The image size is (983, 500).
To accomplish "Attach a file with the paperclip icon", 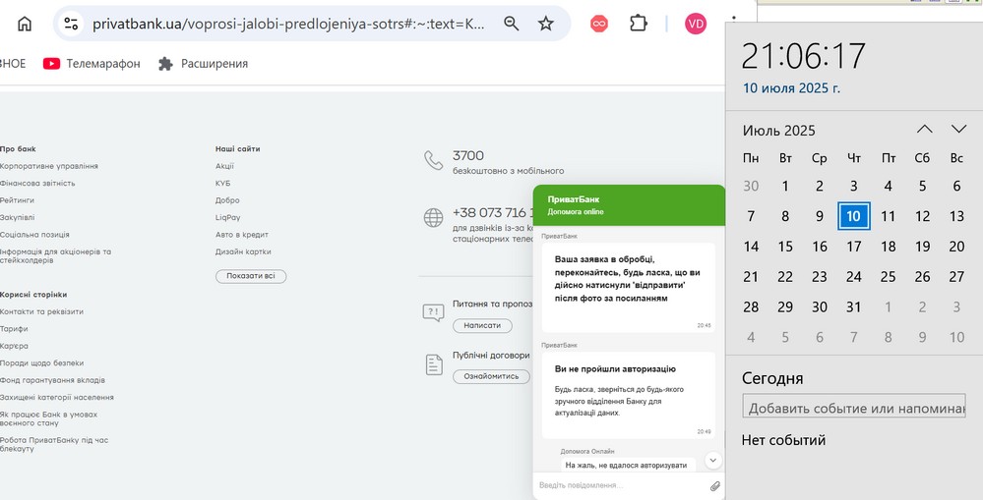I will tap(714, 485).
